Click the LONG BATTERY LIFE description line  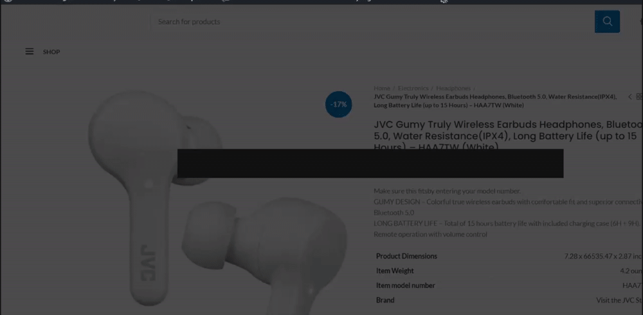point(507,224)
